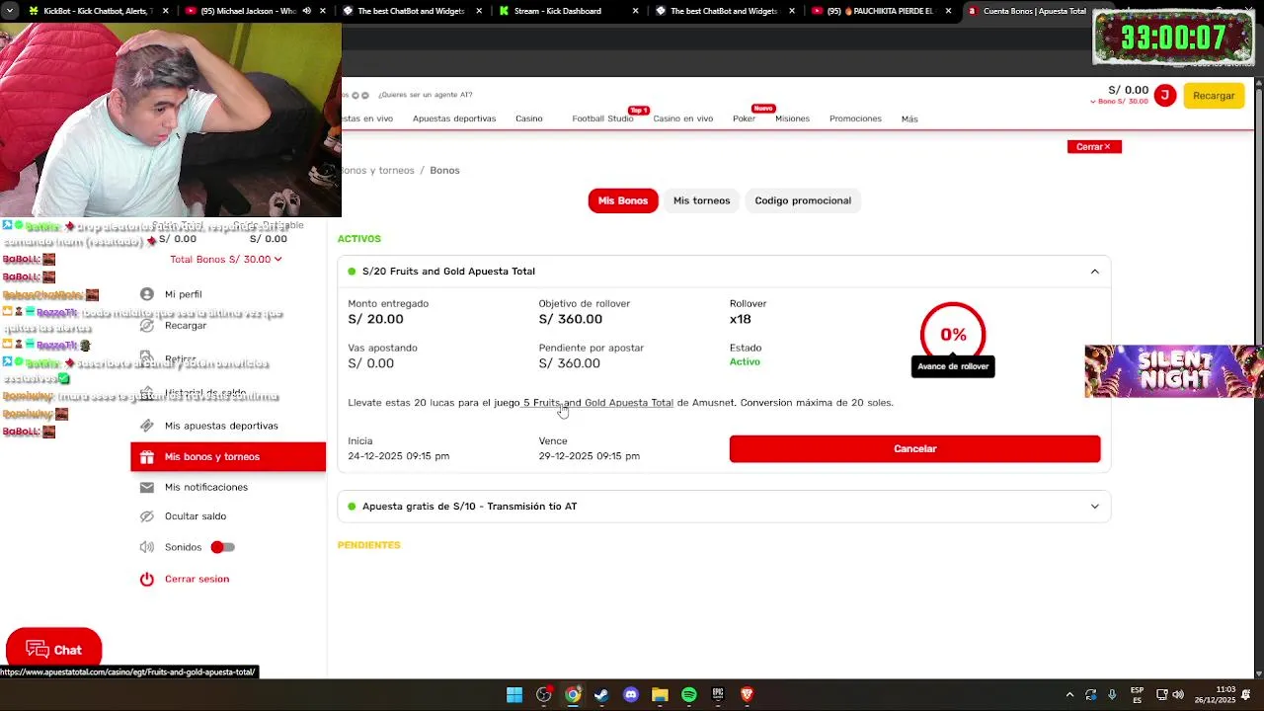
Task: Expand the Total Bonos S/ 30.00 dropdown
Action: tap(226, 260)
